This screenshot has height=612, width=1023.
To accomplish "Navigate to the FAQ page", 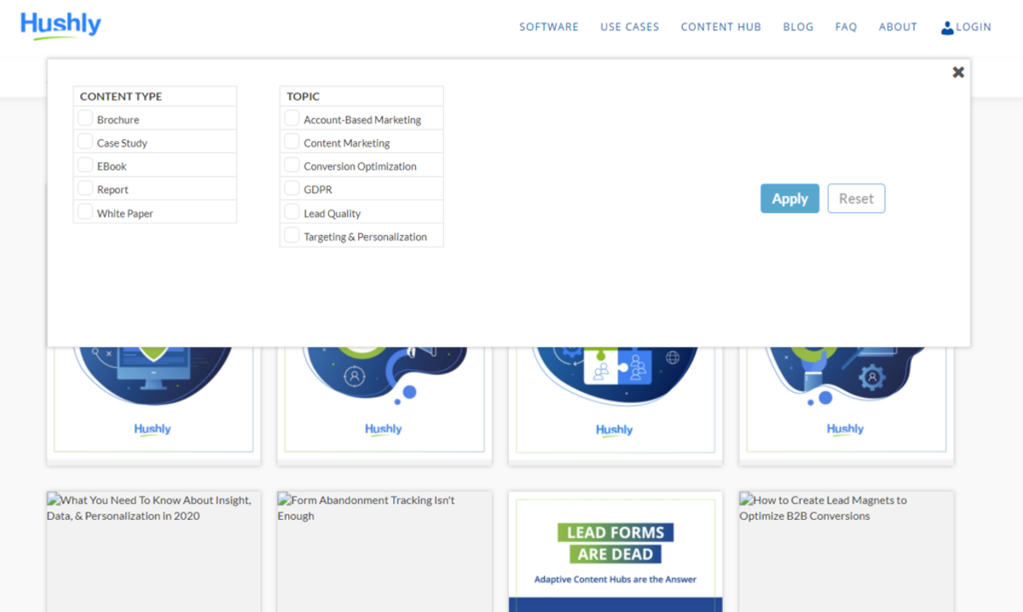I will click(x=847, y=27).
